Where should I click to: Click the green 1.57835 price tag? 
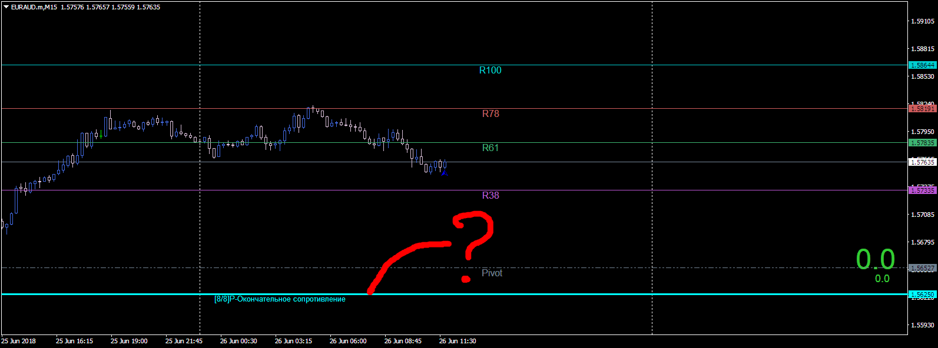pyautogui.click(x=923, y=143)
